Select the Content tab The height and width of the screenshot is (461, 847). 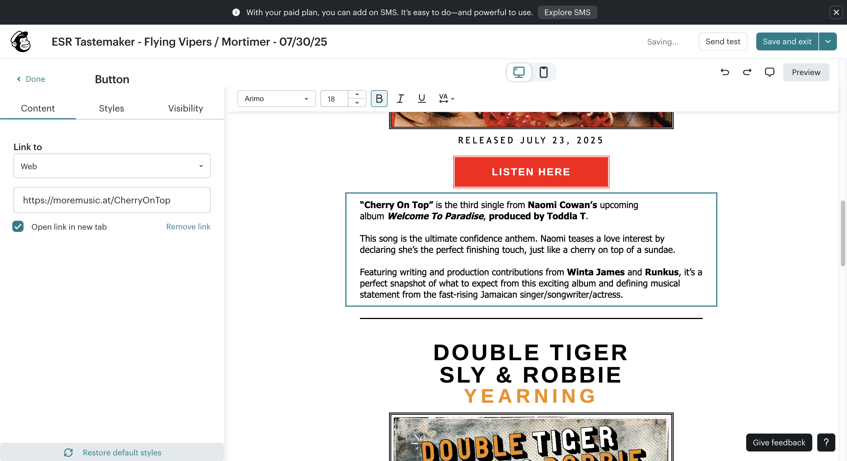pos(38,108)
